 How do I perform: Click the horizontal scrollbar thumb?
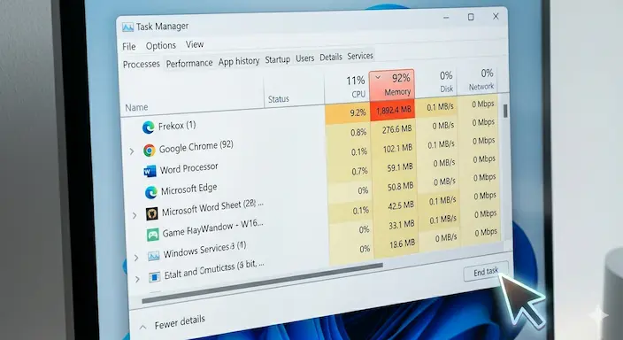[x=262, y=283]
